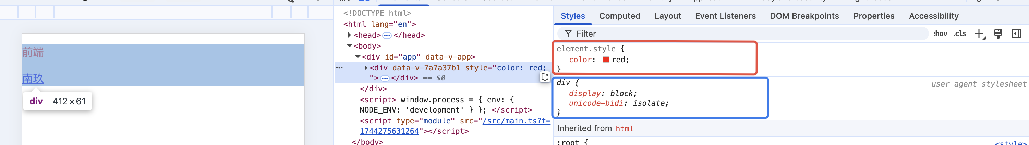
Task: Open the DOM Breakpoints tab
Action: (x=804, y=16)
